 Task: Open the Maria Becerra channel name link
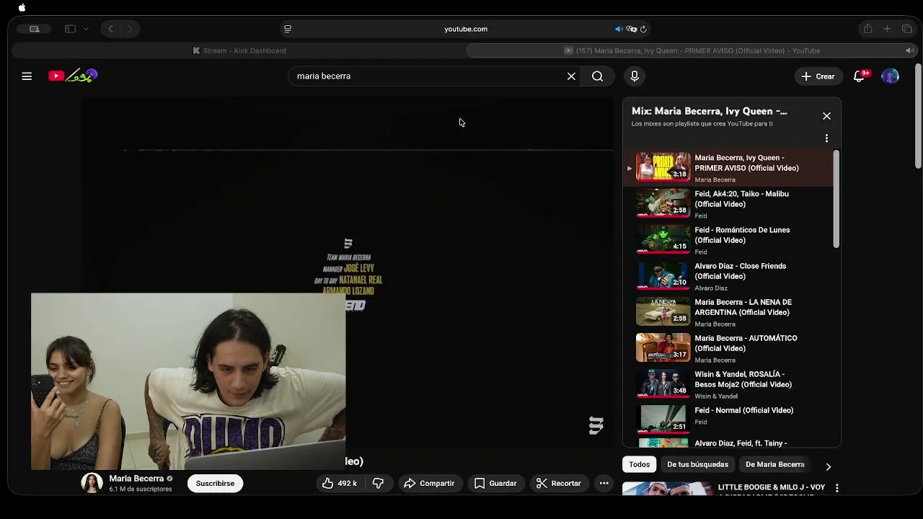tap(136, 478)
